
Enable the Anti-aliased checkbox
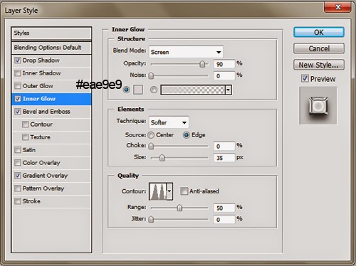point(184,191)
